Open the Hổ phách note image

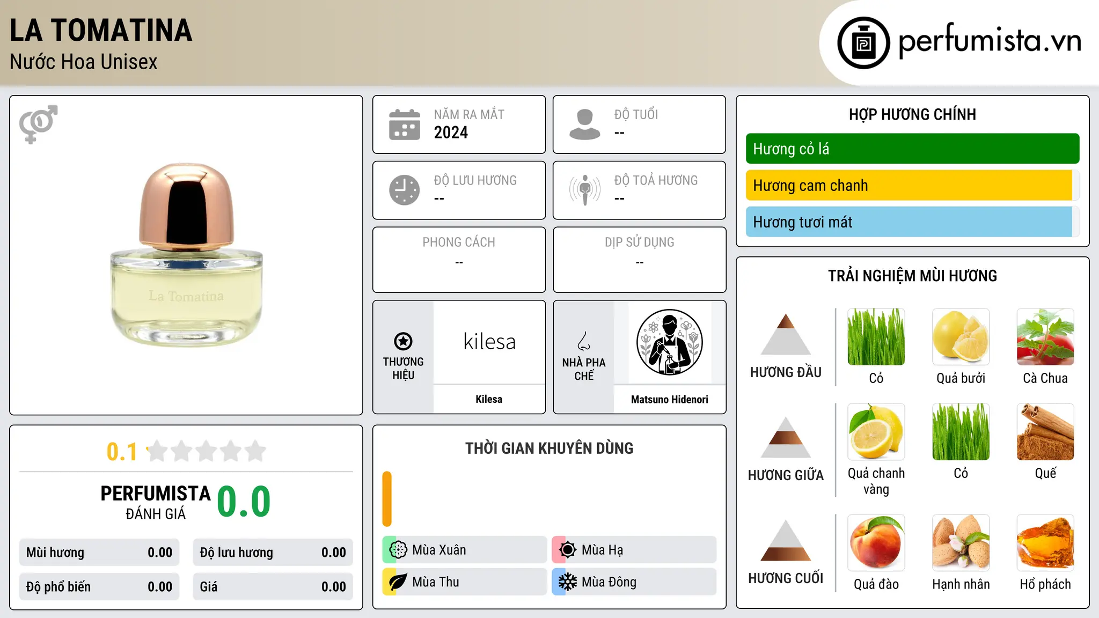[x=1045, y=543]
